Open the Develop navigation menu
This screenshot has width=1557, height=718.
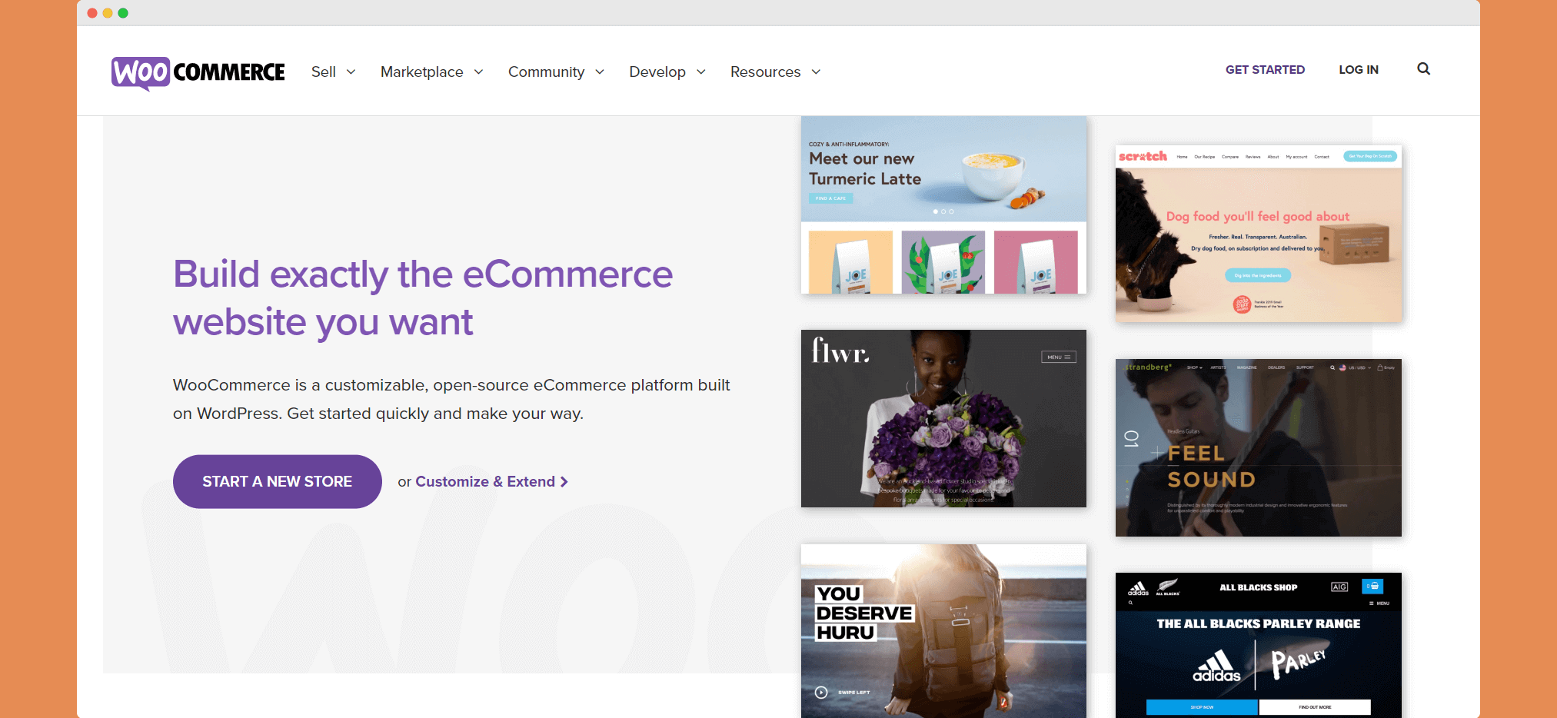pyautogui.click(x=667, y=72)
